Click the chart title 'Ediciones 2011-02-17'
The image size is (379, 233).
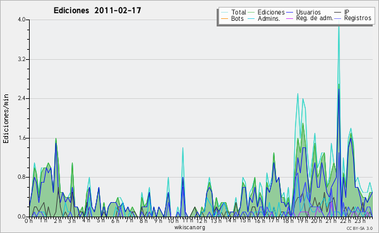(97, 11)
